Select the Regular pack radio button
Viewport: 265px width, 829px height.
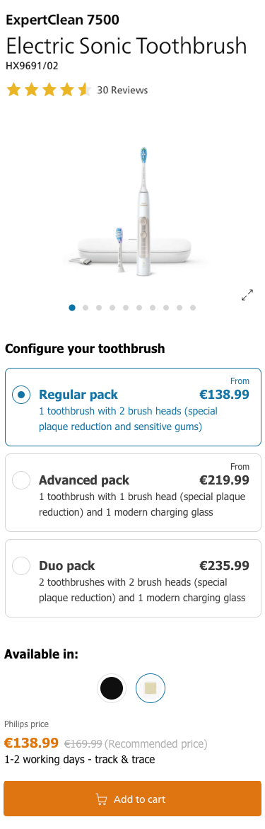coord(21,395)
